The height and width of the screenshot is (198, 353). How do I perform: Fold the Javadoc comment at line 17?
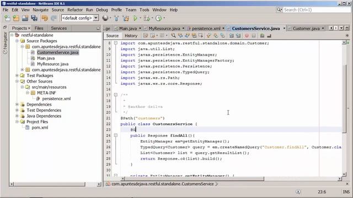116,95
